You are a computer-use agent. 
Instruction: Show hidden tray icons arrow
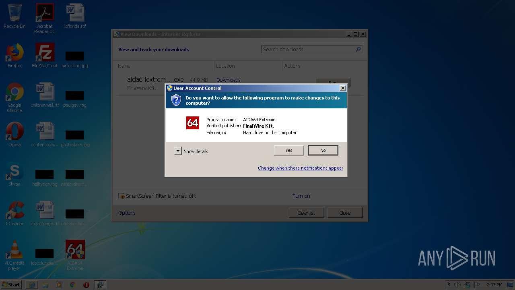449,285
